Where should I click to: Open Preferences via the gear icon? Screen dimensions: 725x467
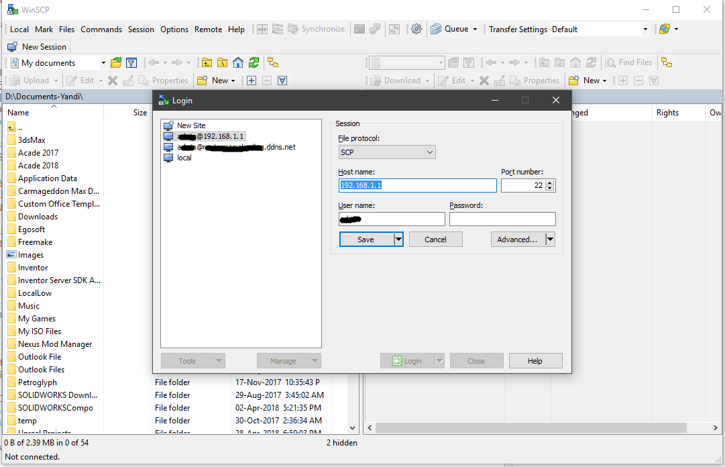coord(416,29)
